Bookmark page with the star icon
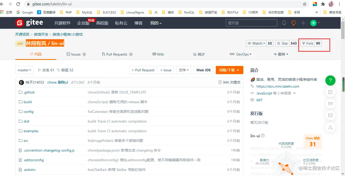Screen dimensions: 345x176 click(305, 4)
